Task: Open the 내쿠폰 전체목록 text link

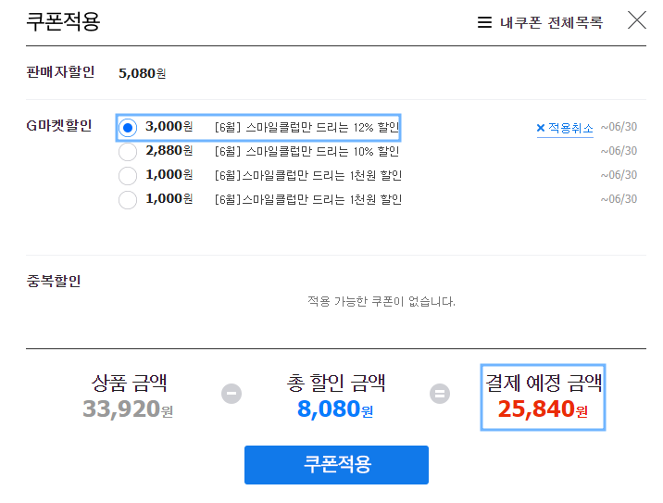Action: [551, 22]
